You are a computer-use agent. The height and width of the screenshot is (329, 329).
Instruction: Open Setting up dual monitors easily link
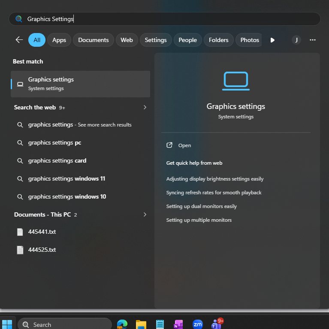coord(202,206)
